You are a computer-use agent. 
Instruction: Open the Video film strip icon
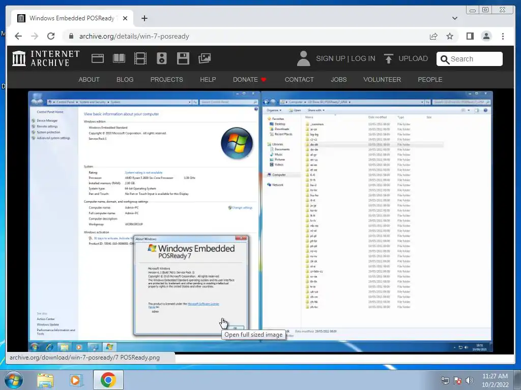click(140, 58)
